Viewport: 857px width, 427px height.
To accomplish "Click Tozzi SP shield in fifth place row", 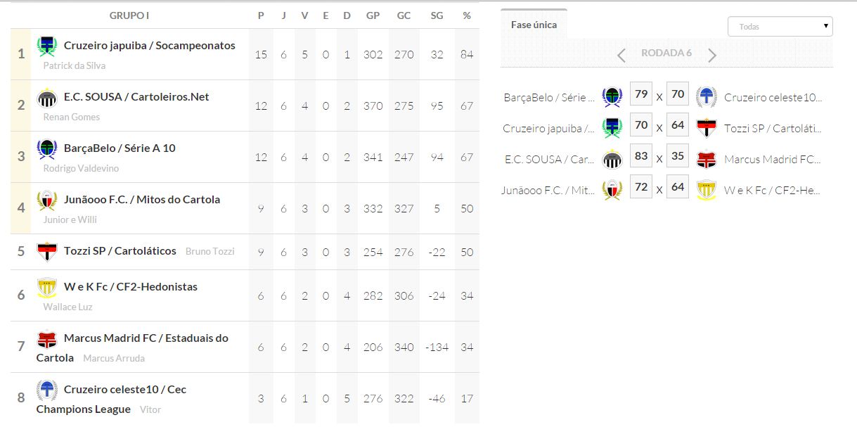I will [x=47, y=251].
